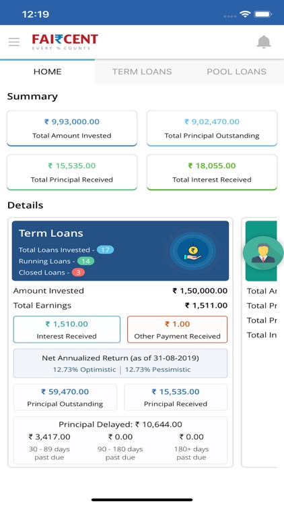Tap the Total Interest Received card
This screenshot has height=506, width=284.
click(x=212, y=172)
